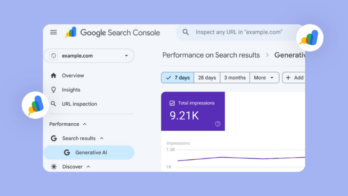This screenshot has width=348, height=196.
Task: Click the Overview home icon
Action: [54, 75]
